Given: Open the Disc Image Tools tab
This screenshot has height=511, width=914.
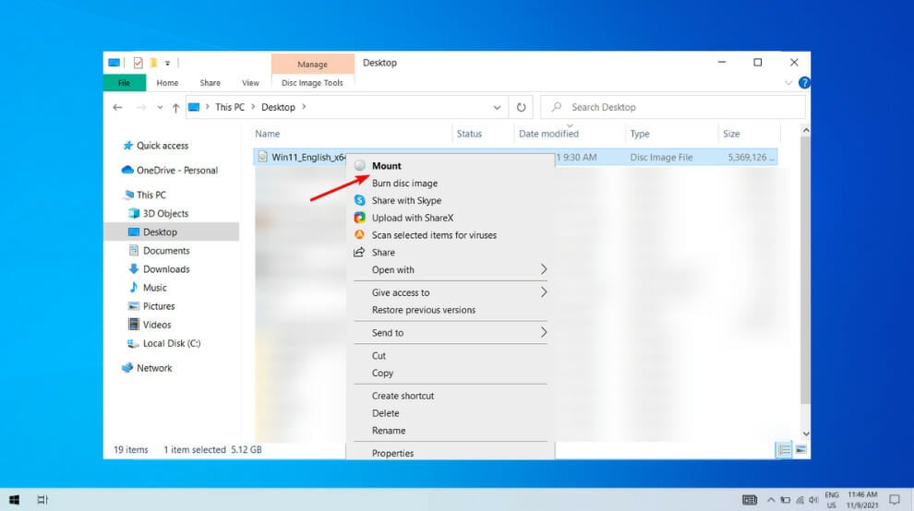Looking at the screenshot, I should [x=312, y=83].
